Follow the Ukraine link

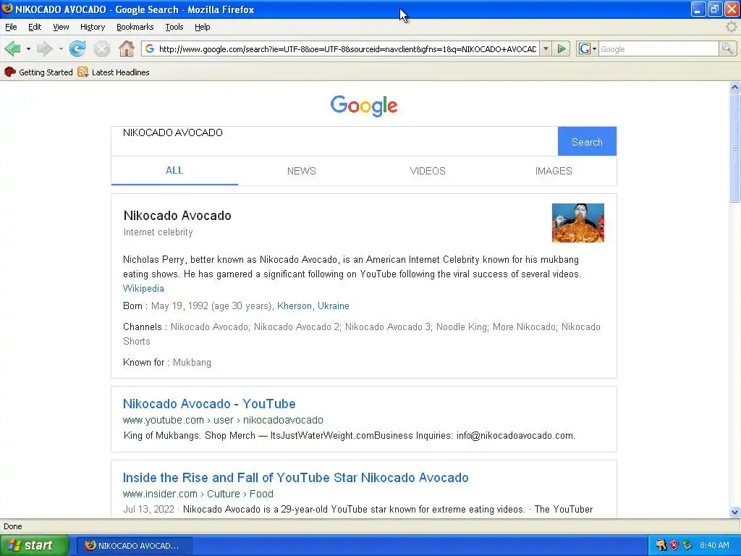pos(333,306)
